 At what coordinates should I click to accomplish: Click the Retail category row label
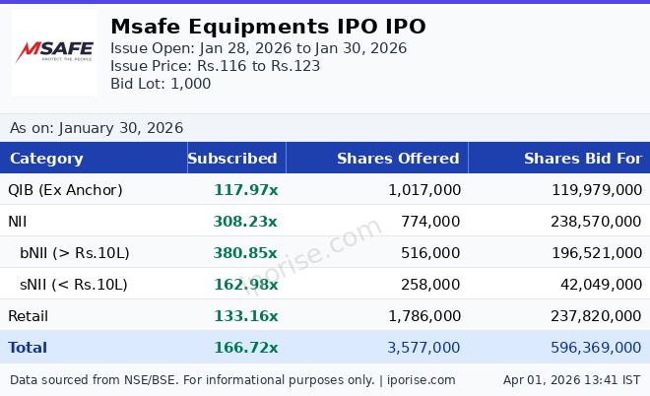pos(28,316)
